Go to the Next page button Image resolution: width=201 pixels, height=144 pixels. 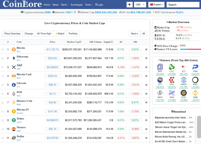pos(135,34)
